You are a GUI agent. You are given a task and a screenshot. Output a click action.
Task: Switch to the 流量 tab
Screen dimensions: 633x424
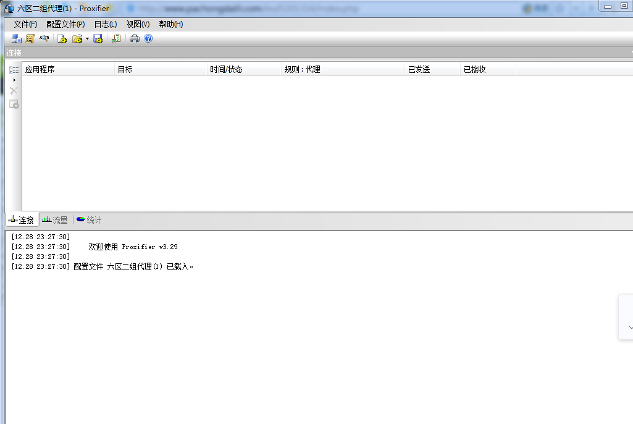[55, 220]
